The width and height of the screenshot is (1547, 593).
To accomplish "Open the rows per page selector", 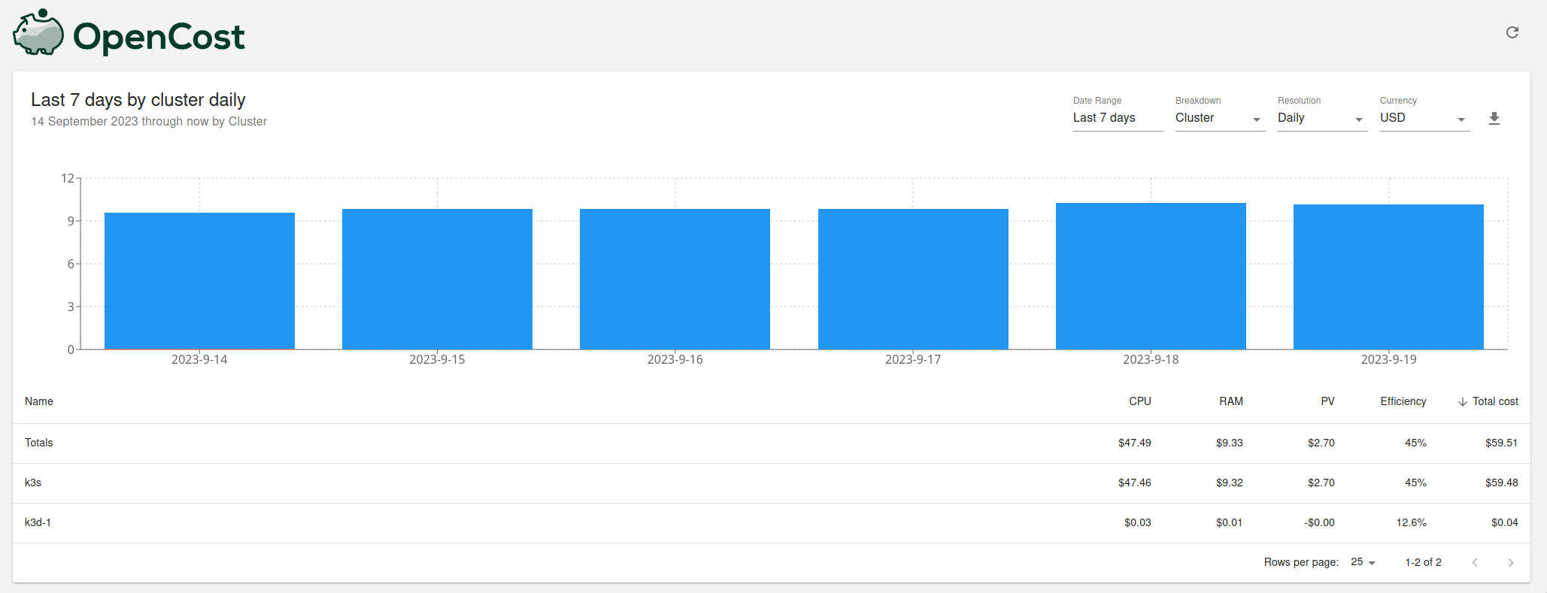I will (1363, 562).
